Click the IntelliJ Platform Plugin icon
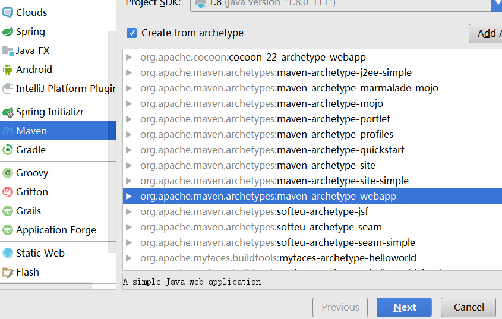This screenshot has width=502, height=319. pyautogui.click(x=7, y=89)
